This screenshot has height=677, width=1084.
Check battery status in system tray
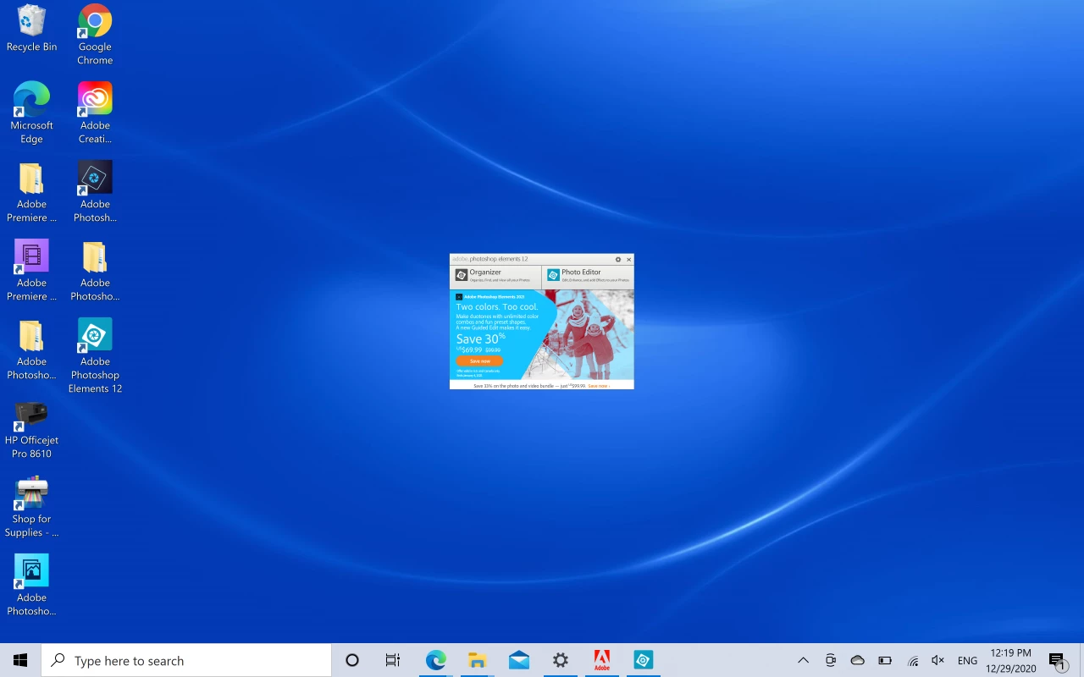885,660
